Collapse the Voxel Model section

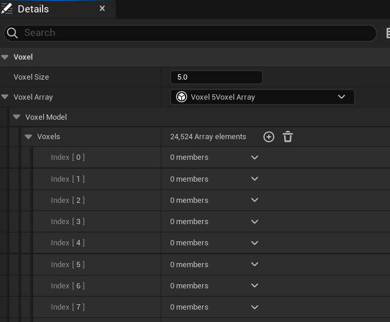(17, 117)
